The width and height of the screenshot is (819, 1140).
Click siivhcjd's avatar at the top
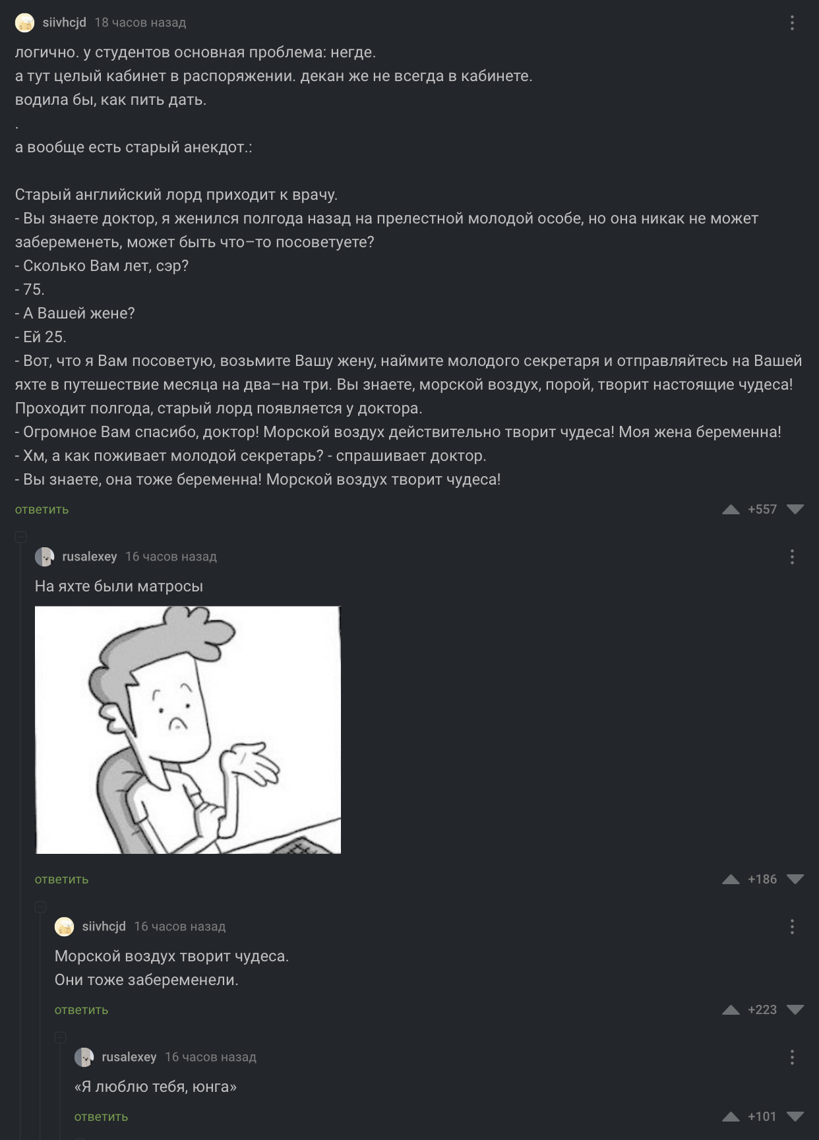pos(25,23)
